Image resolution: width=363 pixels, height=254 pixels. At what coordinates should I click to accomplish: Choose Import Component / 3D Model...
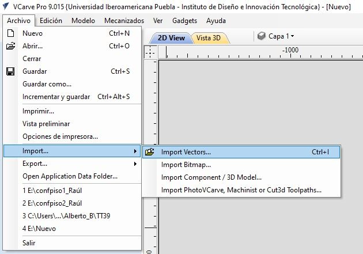(x=241, y=177)
